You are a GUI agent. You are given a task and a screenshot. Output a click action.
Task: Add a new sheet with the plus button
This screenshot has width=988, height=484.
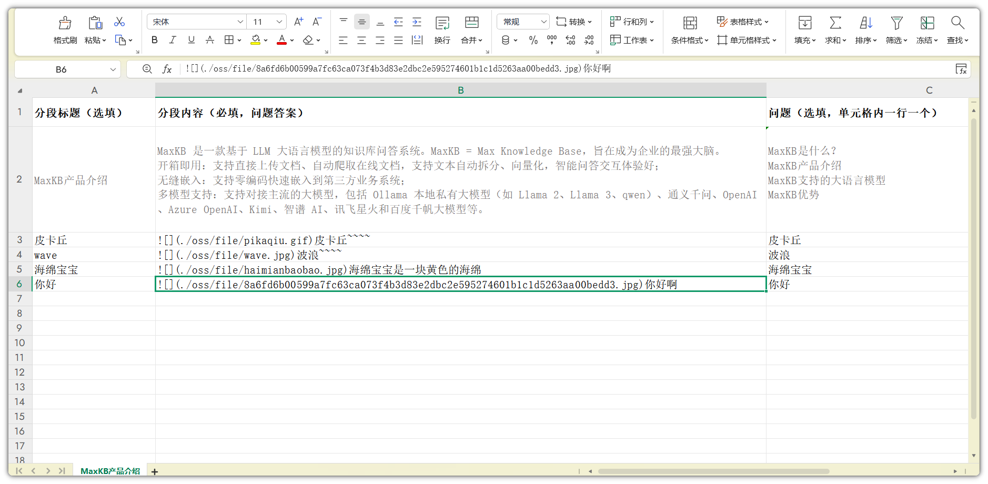(x=154, y=472)
